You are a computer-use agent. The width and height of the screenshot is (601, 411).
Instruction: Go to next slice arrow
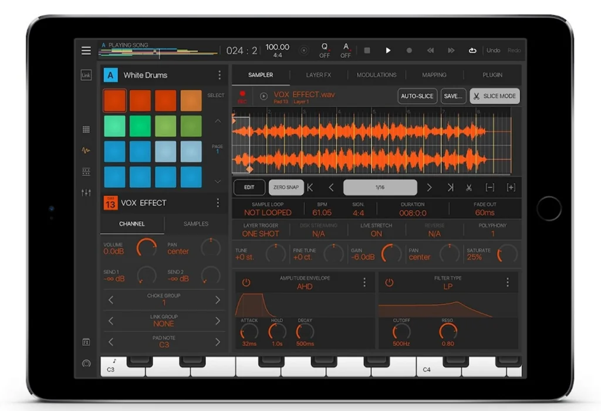(x=429, y=187)
